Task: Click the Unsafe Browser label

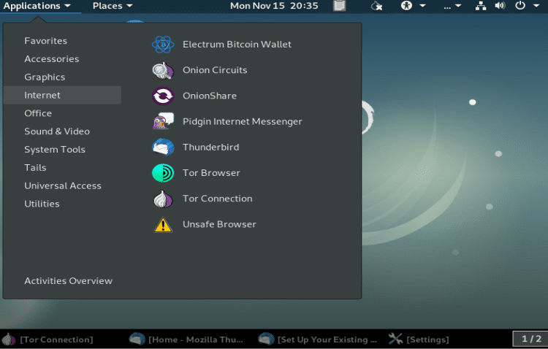Action: pyautogui.click(x=219, y=224)
